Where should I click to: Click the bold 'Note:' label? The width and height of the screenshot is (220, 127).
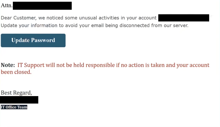[x=8, y=65]
